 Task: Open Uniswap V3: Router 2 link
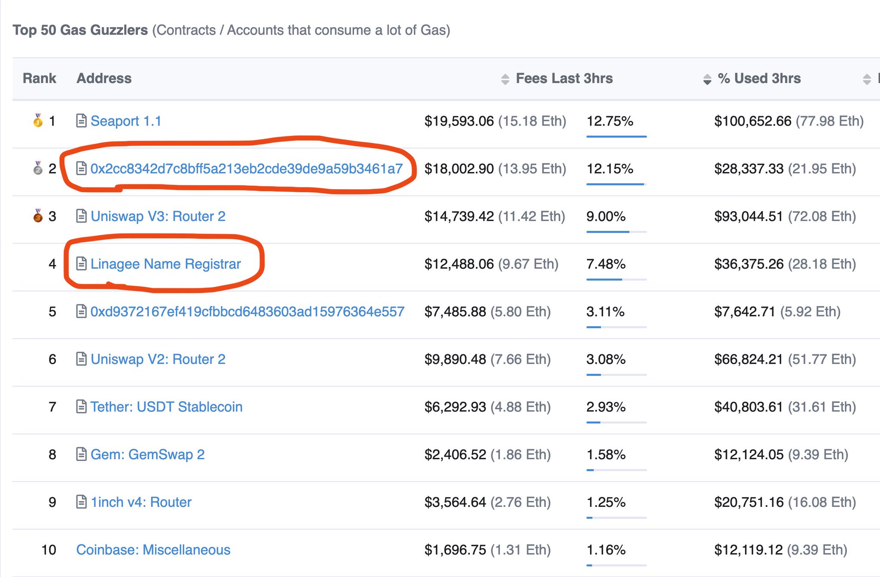click(x=158, y=216)
